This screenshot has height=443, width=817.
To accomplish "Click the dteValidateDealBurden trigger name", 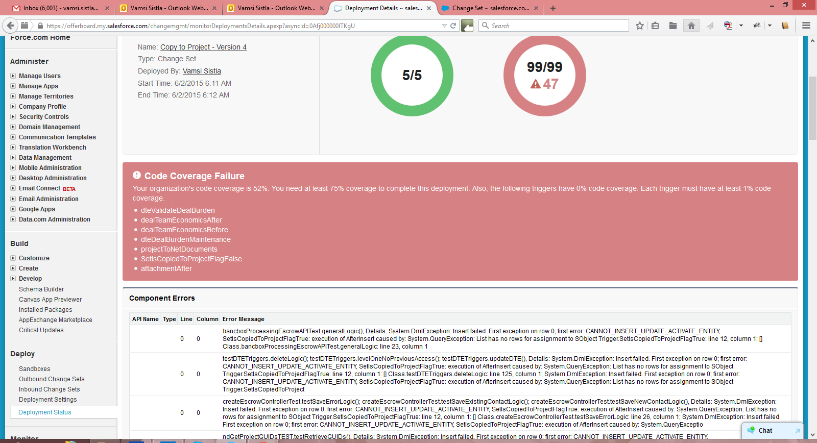I will (178, 210).
